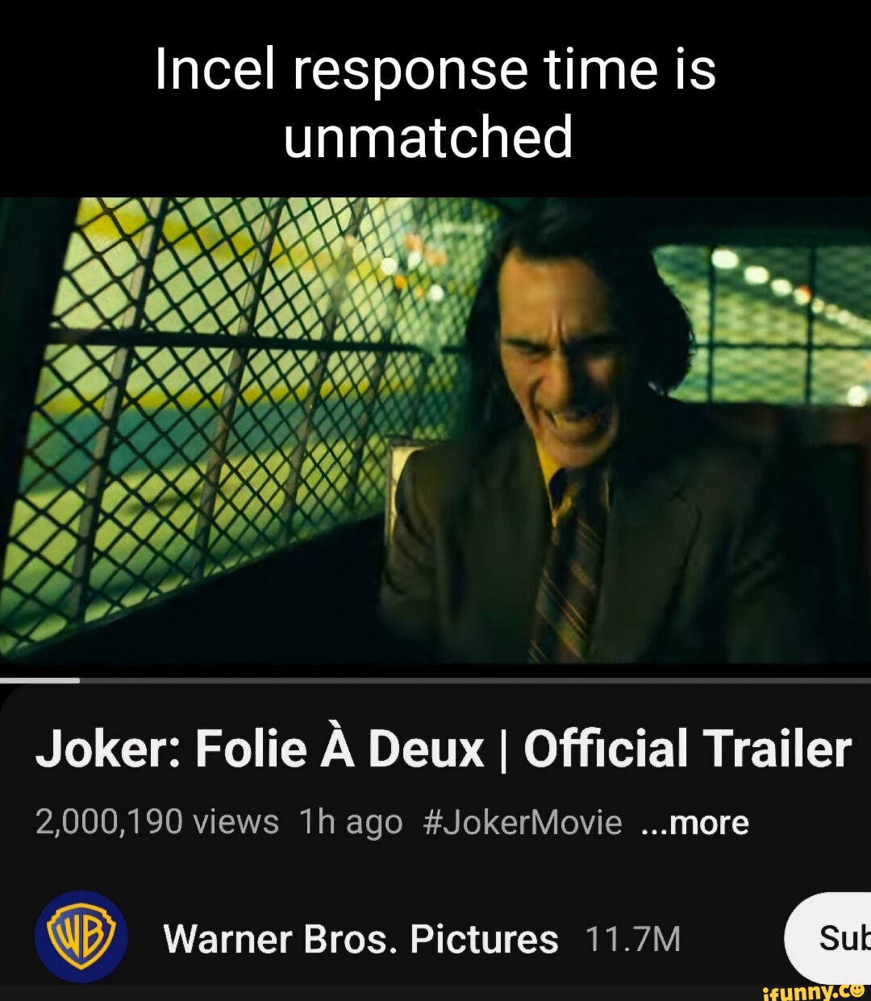Open the Warner Bros. shield channel avatar
Image resolution: width=871 pixels, height=1001 pixels.
click(81, 936)
